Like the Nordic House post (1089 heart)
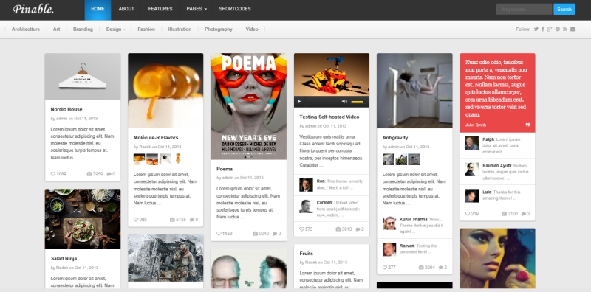 pos(52,174)
